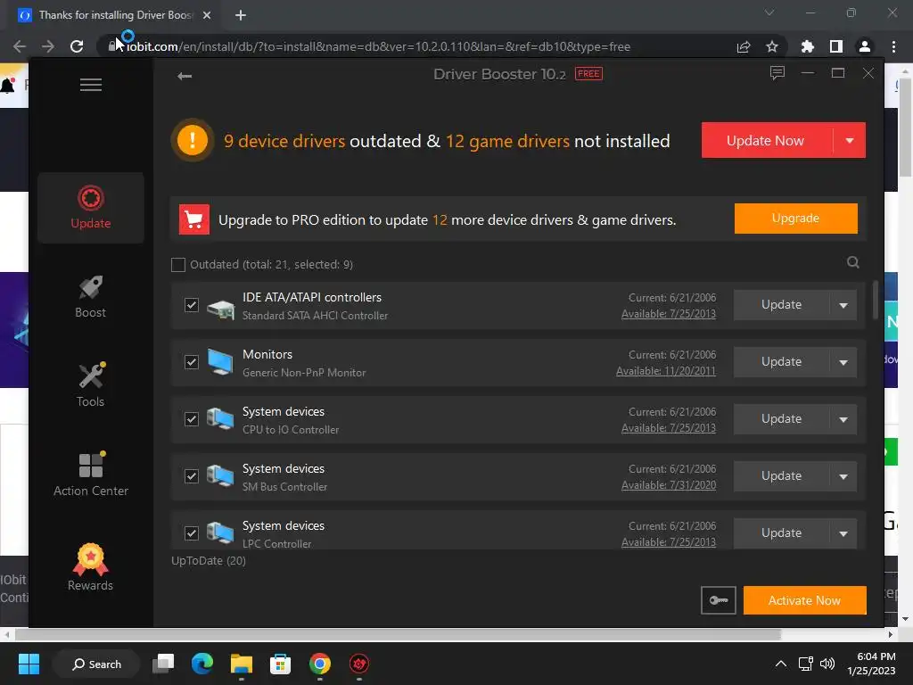The width and height of the screenshot is (913, 685).
Task: Open Task View from taskbar
Action: pos(163,664)
